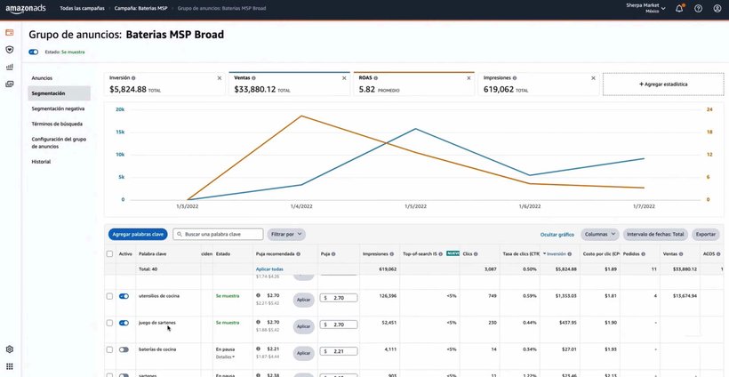
Task: Open the campaigns wallet icon in sidebar
Action: point(9,33)
